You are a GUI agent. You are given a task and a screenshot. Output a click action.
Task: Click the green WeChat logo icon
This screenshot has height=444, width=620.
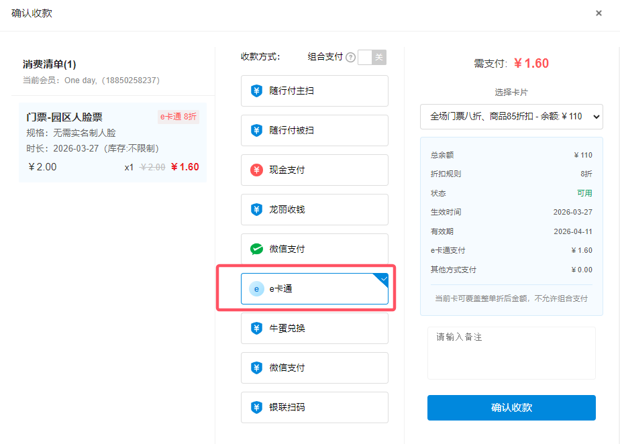point(256,249)
